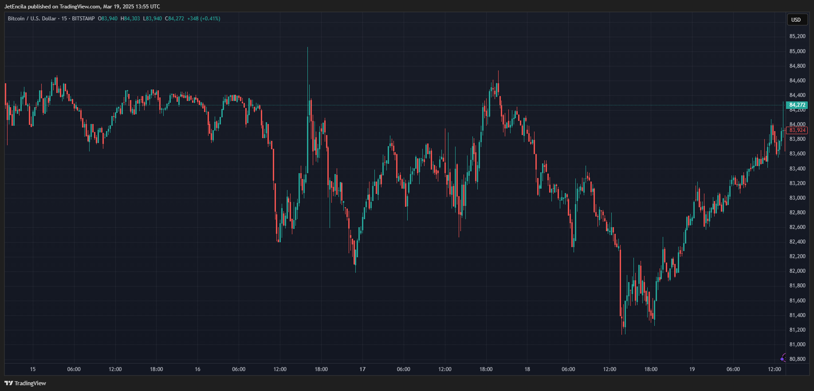
Task: Click the 82,000 price axis label
Action: 797,271
